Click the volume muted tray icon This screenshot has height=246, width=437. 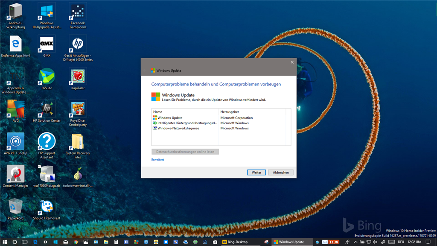[375, 242]
